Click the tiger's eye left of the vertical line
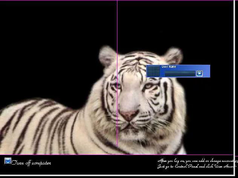 pyautogui.click(x=113, y=86)
